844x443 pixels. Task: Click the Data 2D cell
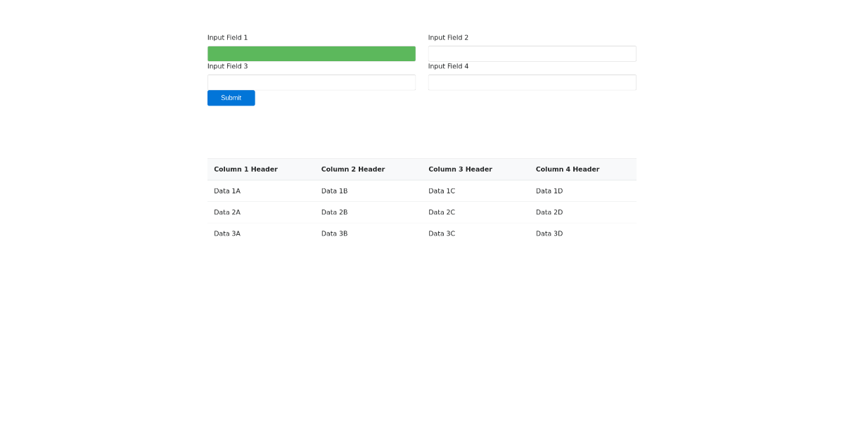tap(549, 212)
